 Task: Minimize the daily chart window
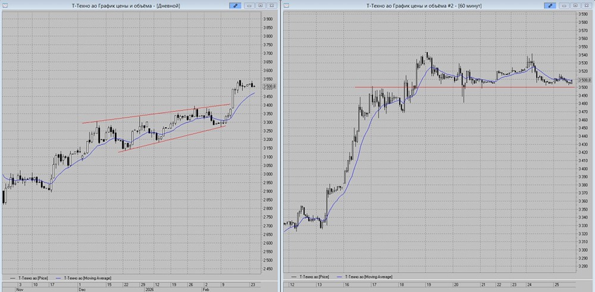tap(250, 5)
